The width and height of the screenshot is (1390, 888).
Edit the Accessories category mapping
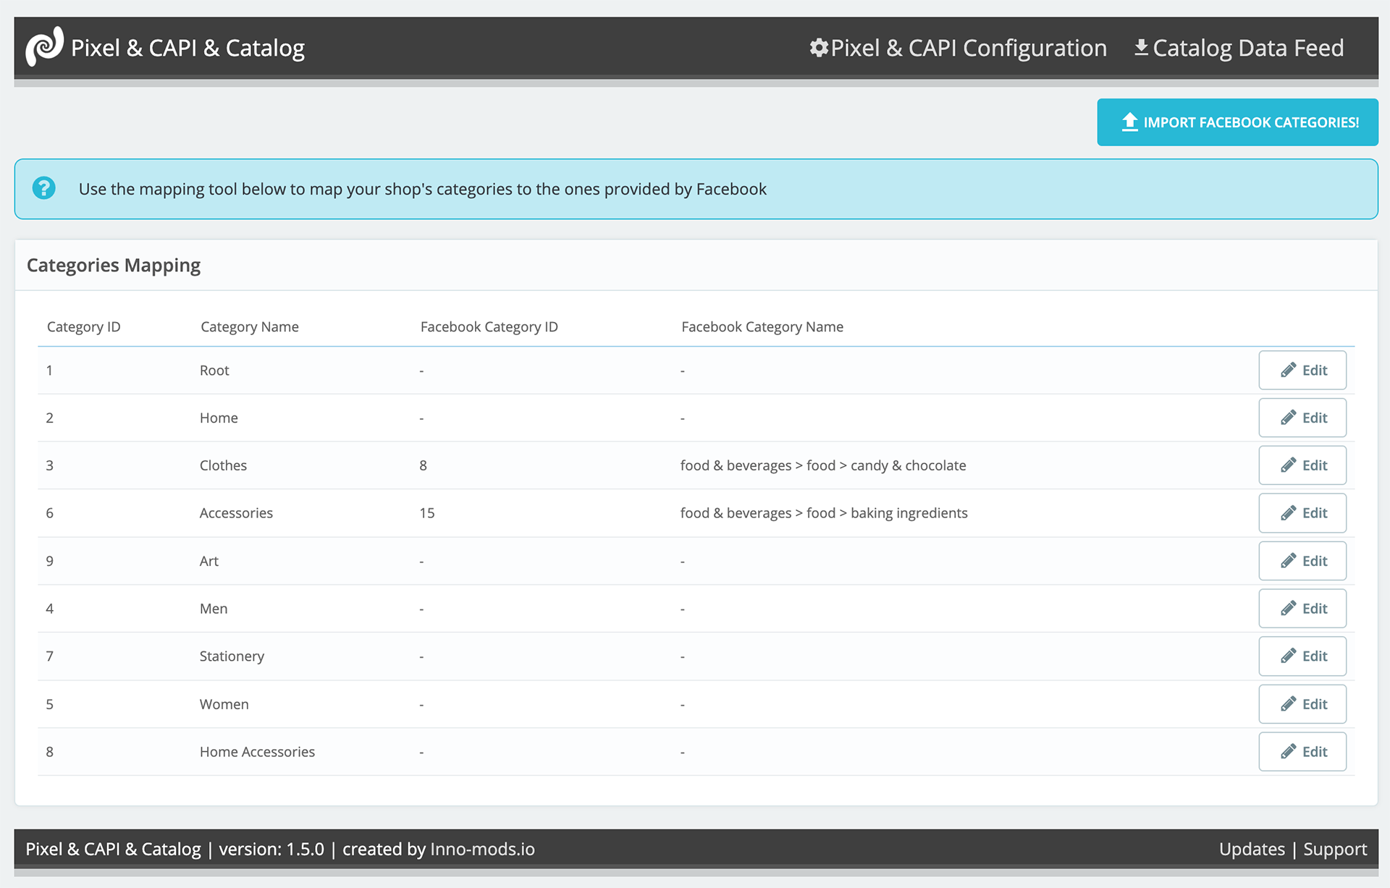point(1302,513)
